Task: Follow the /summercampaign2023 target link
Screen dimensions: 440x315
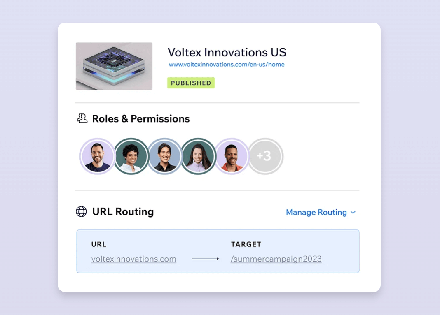Action: coord(276,259)
